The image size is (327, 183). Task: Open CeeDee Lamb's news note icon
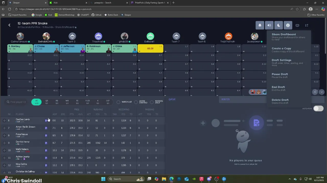click(x=46, y=121)
